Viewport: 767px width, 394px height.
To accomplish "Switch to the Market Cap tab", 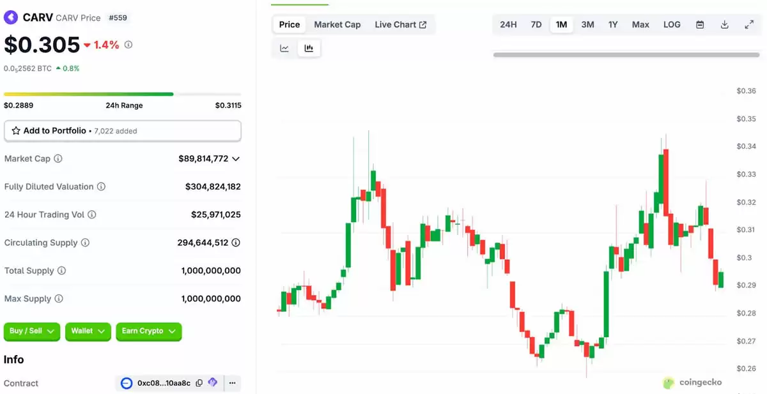I will pos(337,24).
